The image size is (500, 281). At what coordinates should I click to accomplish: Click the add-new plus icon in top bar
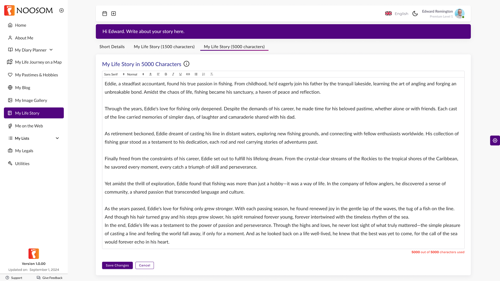click(x=114, y=14)
